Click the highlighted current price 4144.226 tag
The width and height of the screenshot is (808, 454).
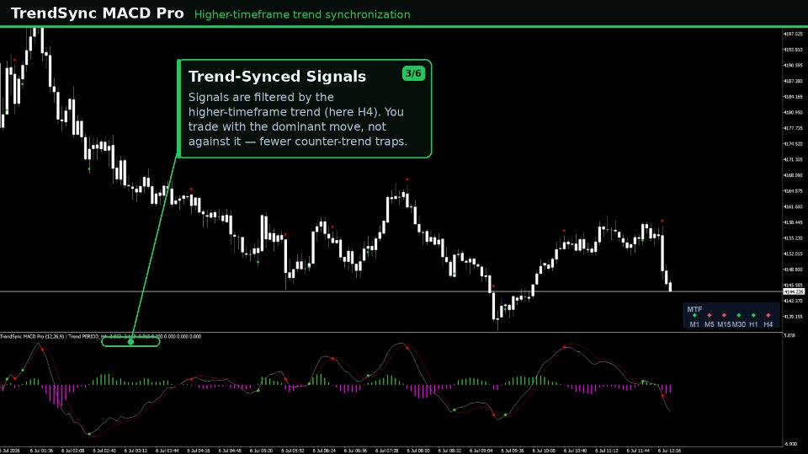pyautogui.click(x=794, y=292)
